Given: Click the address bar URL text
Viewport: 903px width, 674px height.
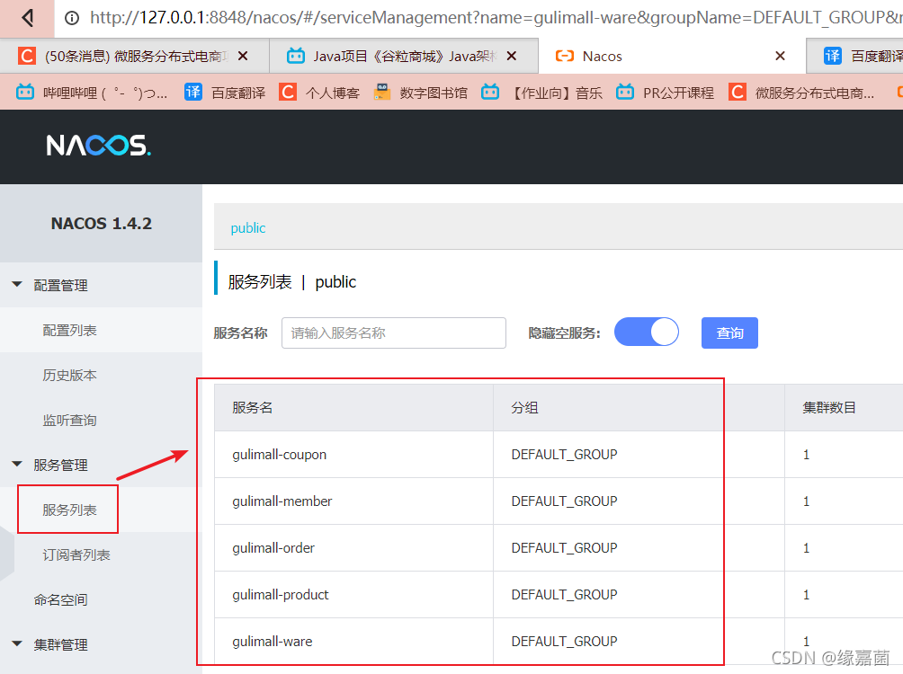Looking at the screenshot, I should 496,18.
